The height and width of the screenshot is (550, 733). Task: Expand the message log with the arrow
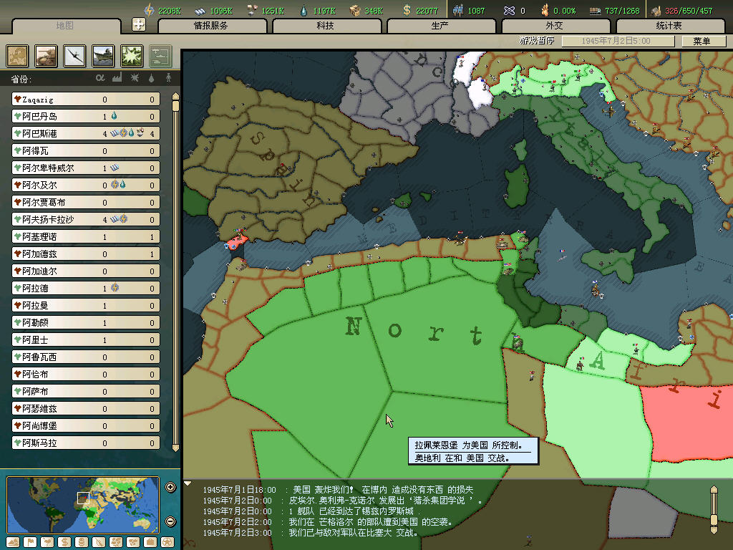[x=188, y=483]
